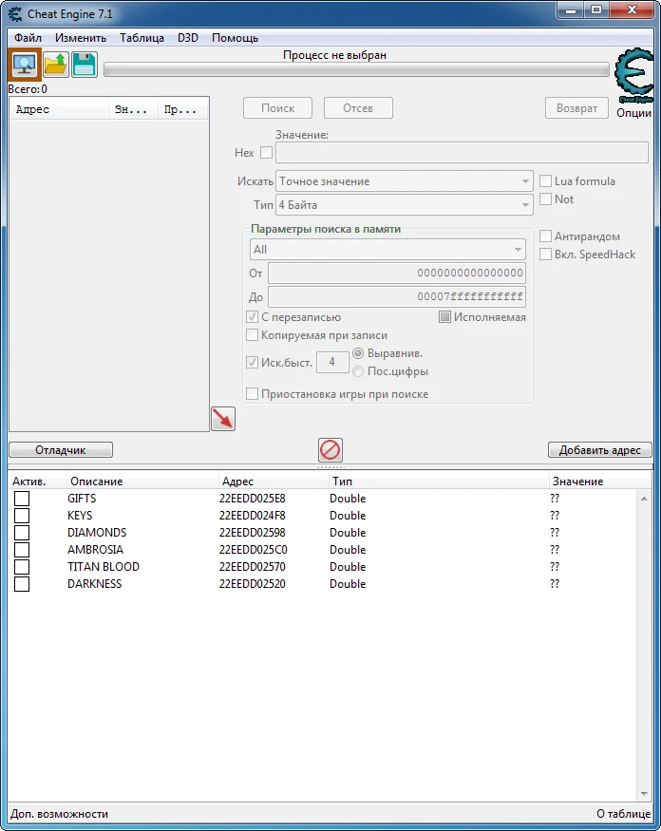Open Доп. возможности in status bar

[60, 814]
